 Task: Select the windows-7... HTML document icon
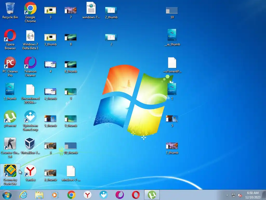[91, 10]
